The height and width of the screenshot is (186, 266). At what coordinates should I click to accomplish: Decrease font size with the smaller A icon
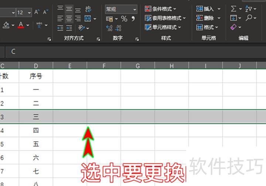(45, 12)
